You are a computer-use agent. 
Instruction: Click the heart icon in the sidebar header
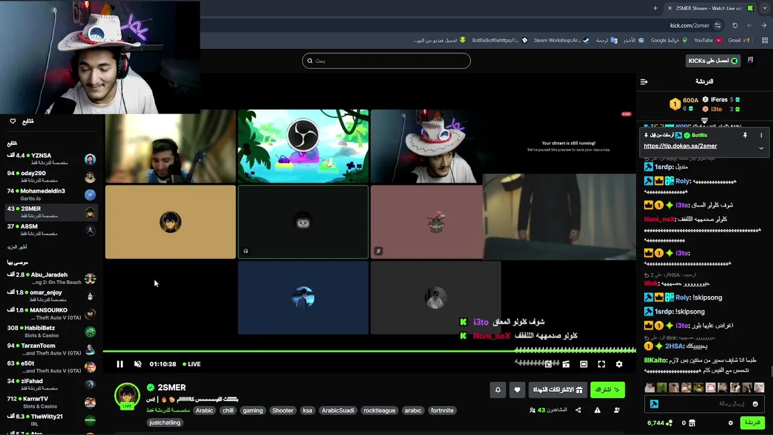13,121
